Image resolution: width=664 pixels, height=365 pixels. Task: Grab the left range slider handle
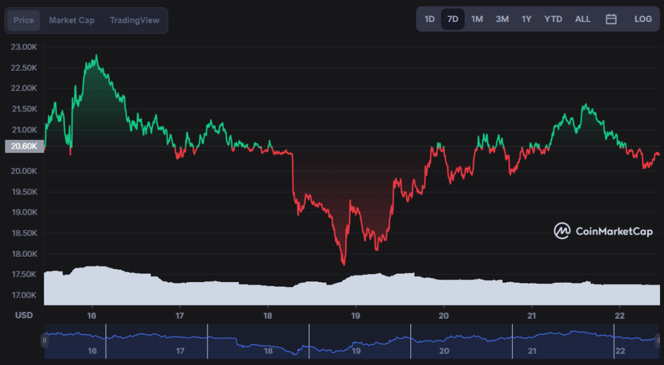click(x=44, y=340)
